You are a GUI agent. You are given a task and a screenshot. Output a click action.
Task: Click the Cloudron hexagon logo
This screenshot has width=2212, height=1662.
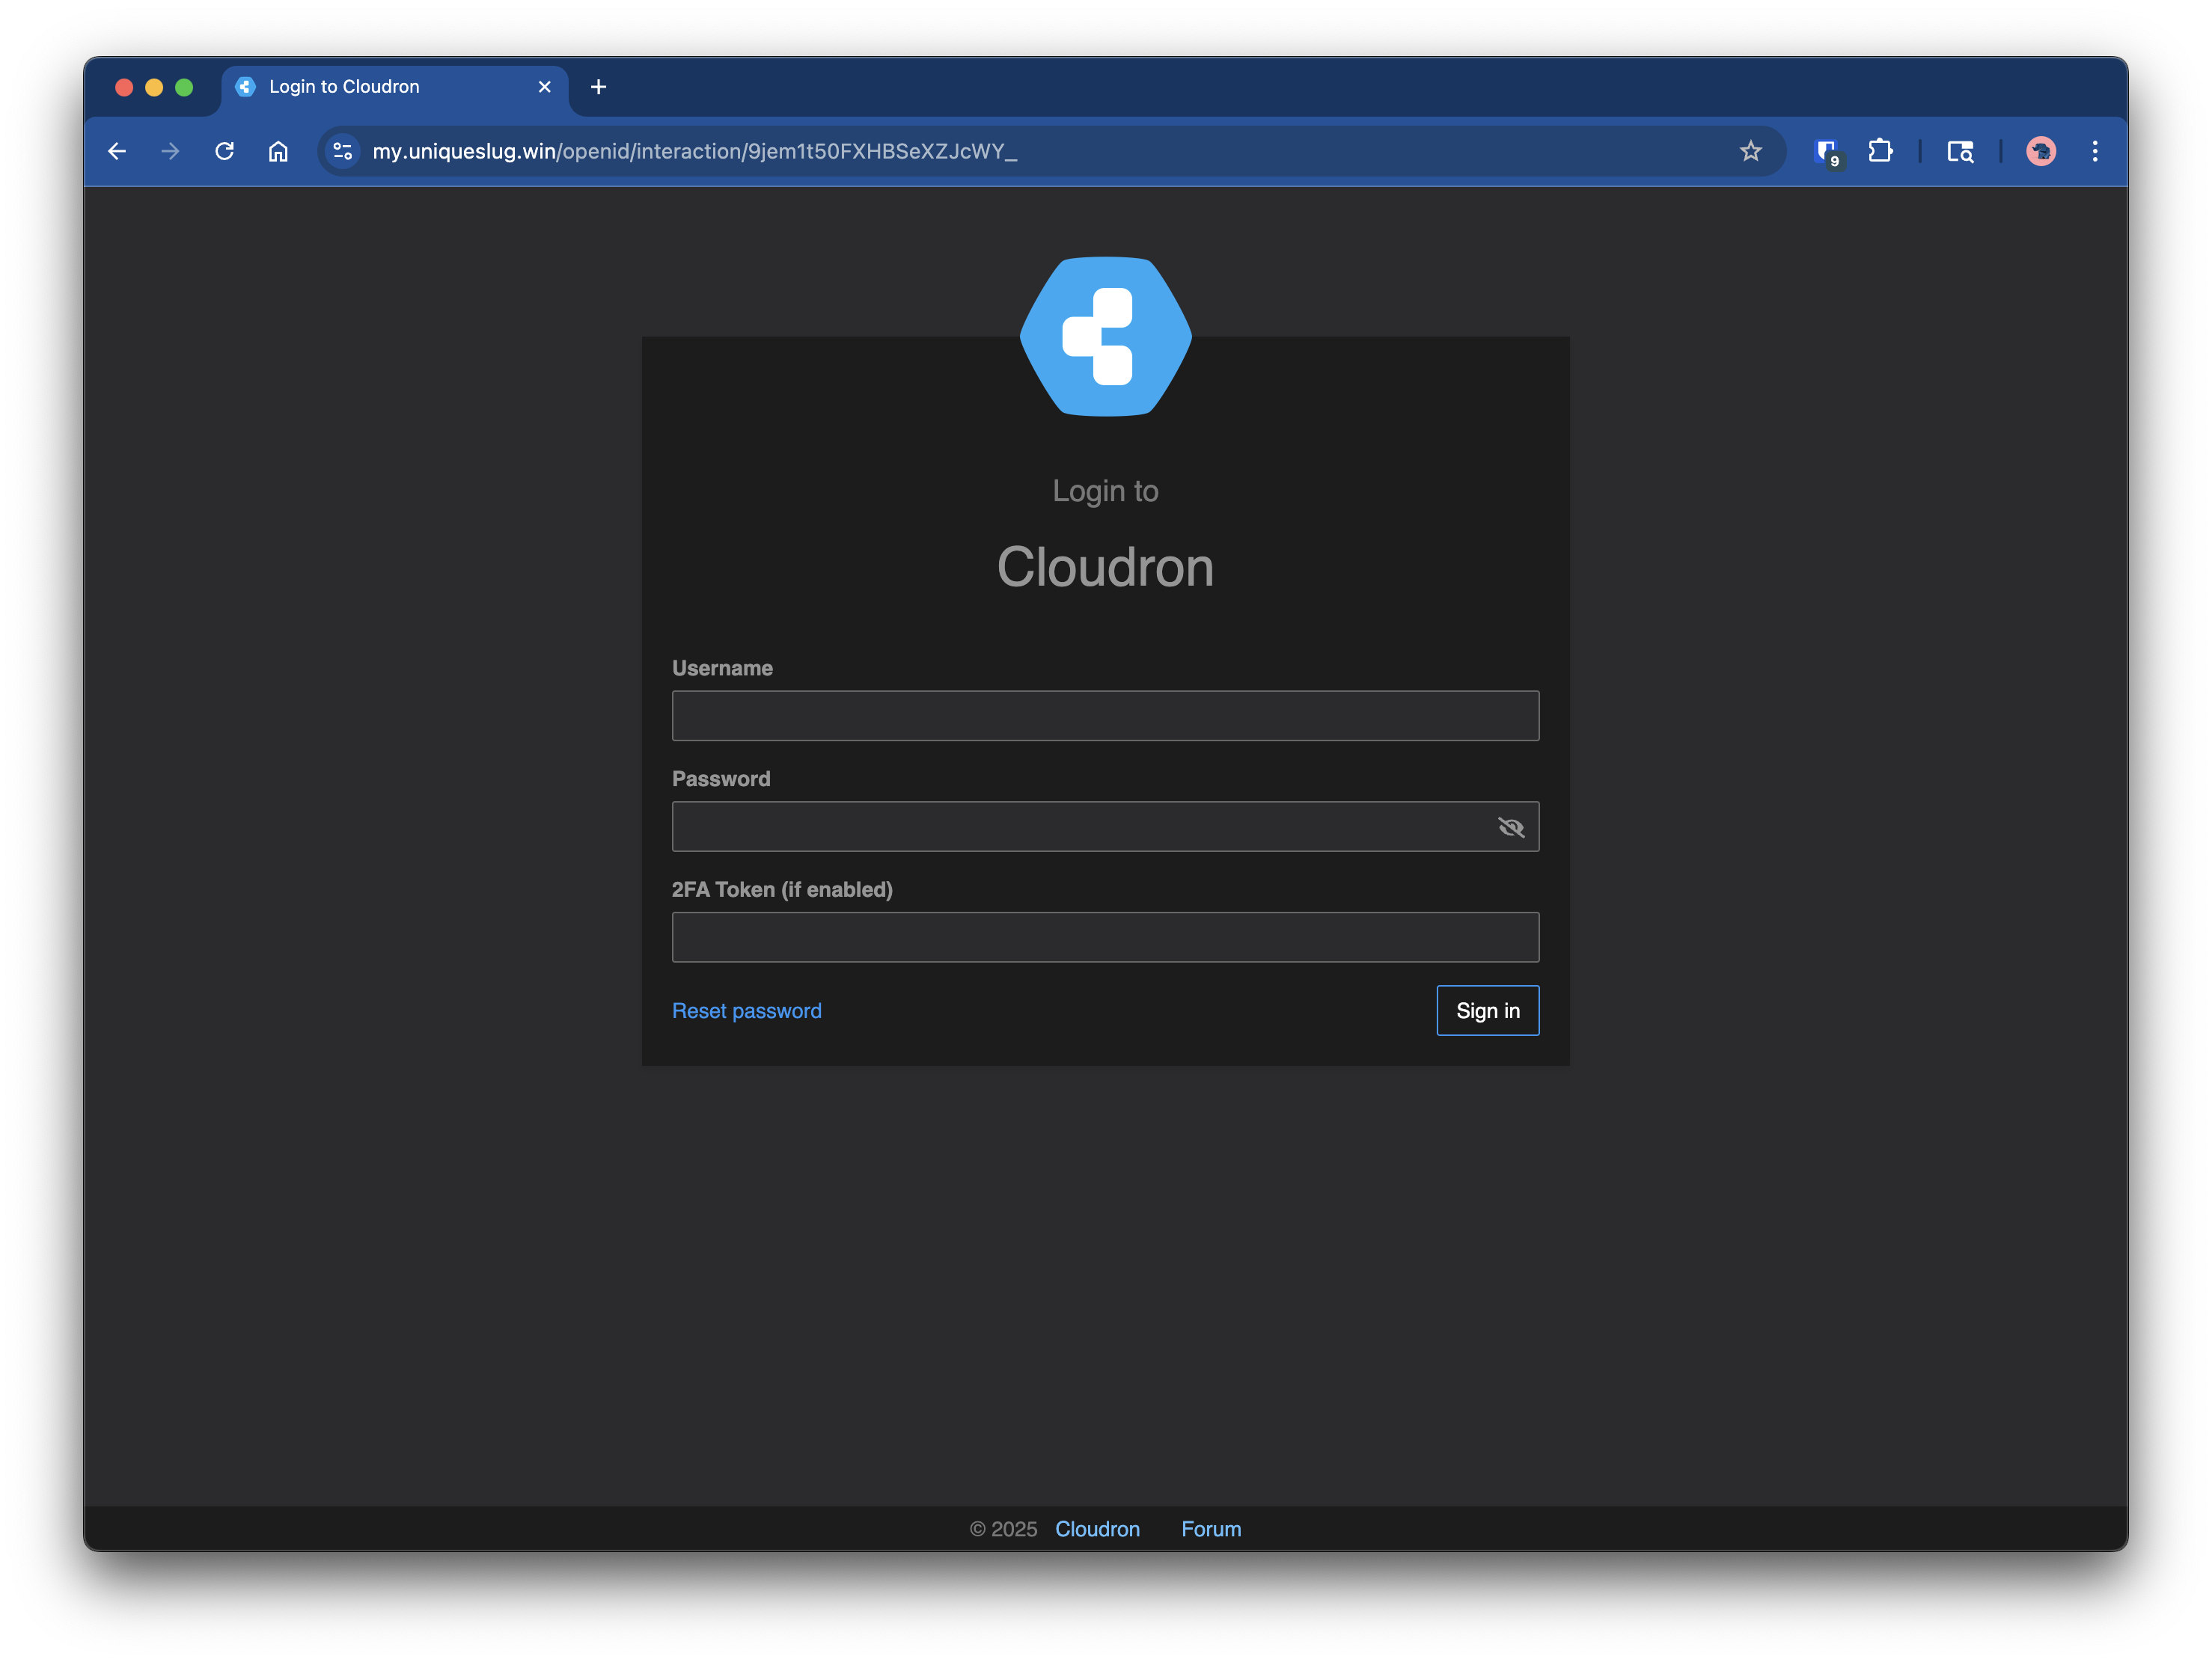coord(1105,336)
